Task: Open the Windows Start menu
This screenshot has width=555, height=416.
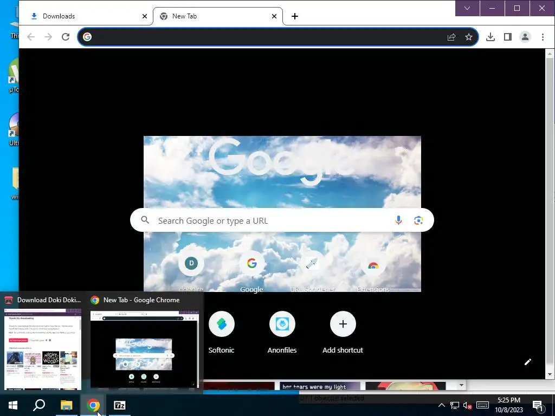Action: coord(13,405)
